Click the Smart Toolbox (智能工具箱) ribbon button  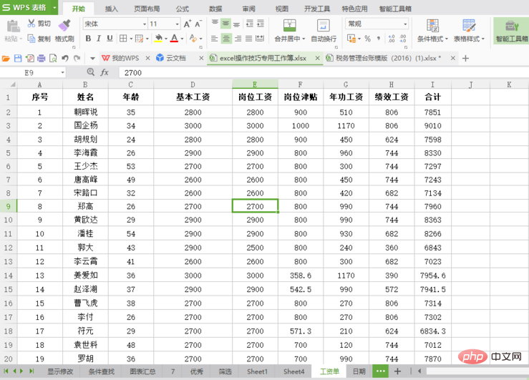[x=511, y=31]
